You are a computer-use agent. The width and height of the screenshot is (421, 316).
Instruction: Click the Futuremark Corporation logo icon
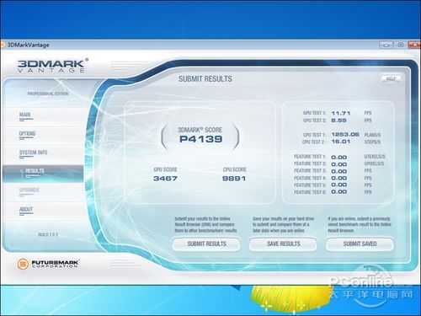pyautogui.click(x=23, y=264)
